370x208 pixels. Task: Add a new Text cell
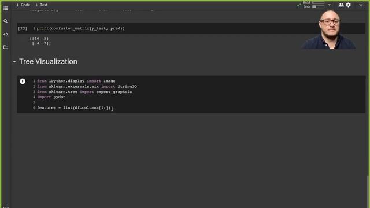click(x=41, y=5)
